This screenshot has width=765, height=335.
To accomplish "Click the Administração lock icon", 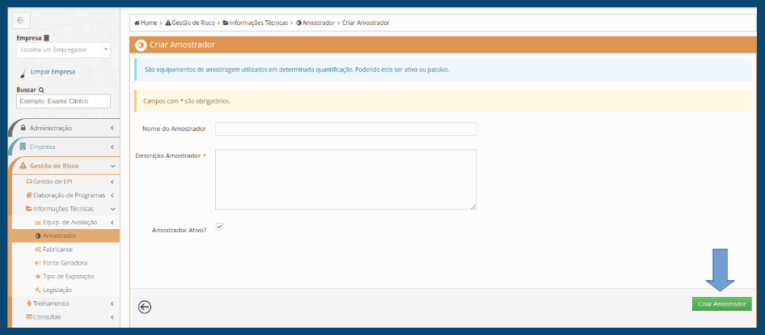I will point(23,128).
